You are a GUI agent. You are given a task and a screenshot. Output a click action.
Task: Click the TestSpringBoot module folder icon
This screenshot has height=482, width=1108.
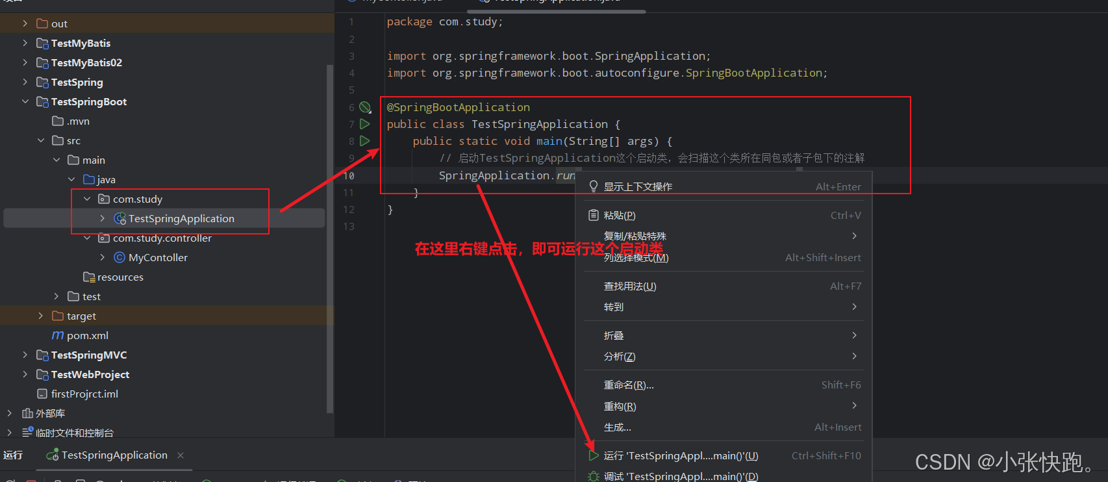pos(42,102)
